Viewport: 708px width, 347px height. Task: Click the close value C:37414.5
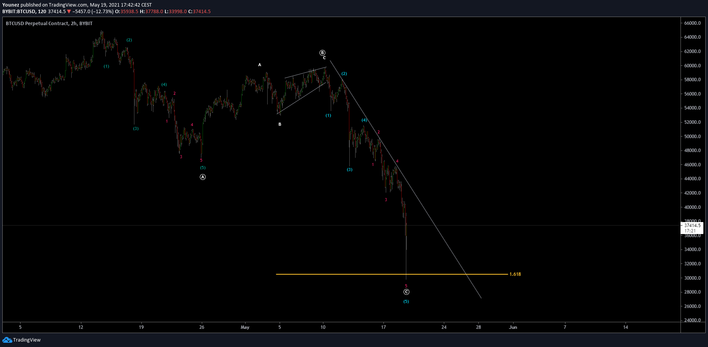tap(199, 12)
